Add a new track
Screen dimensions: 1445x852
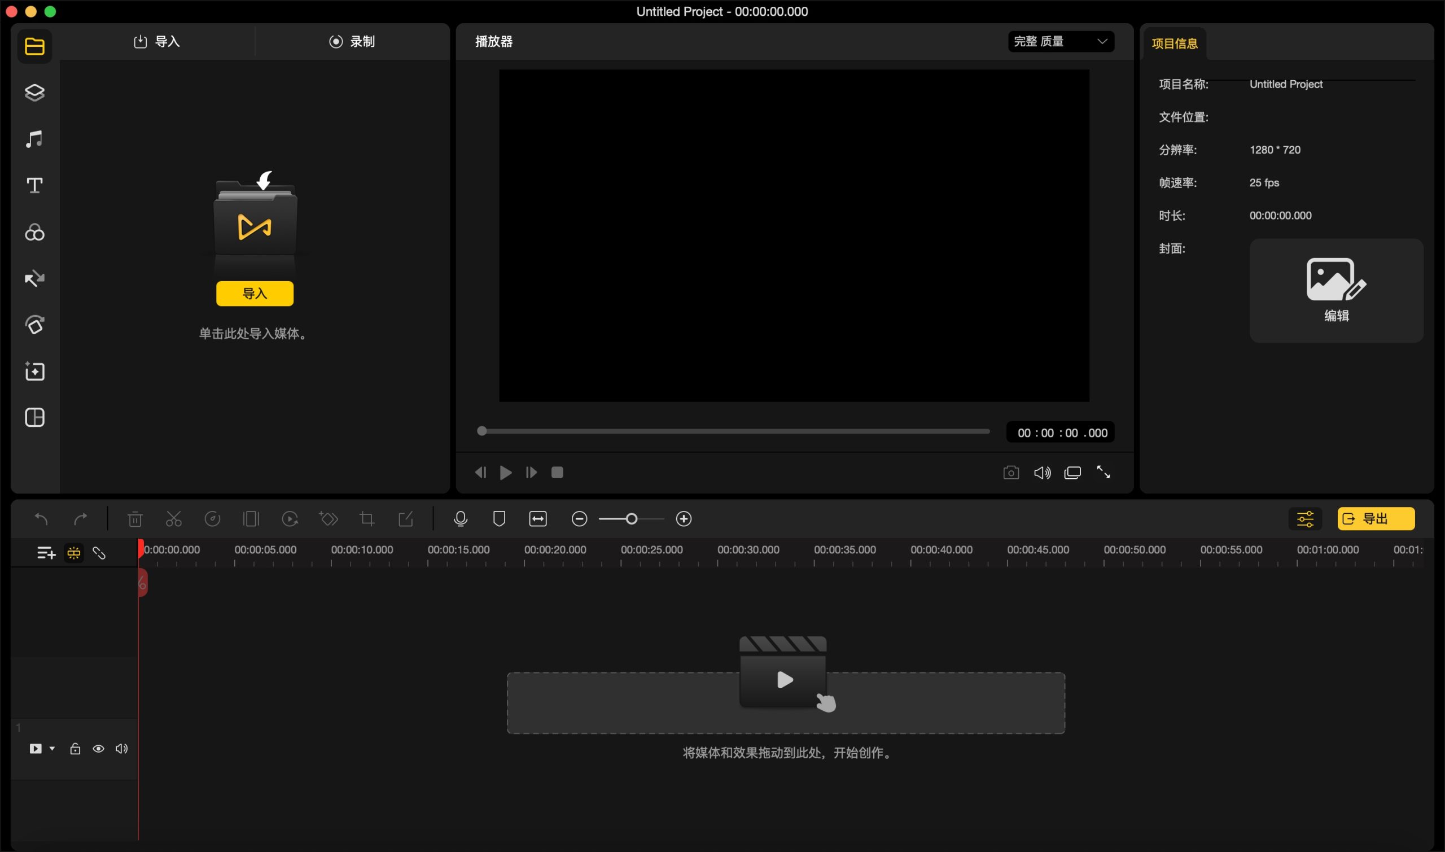(x=46, y=553)
